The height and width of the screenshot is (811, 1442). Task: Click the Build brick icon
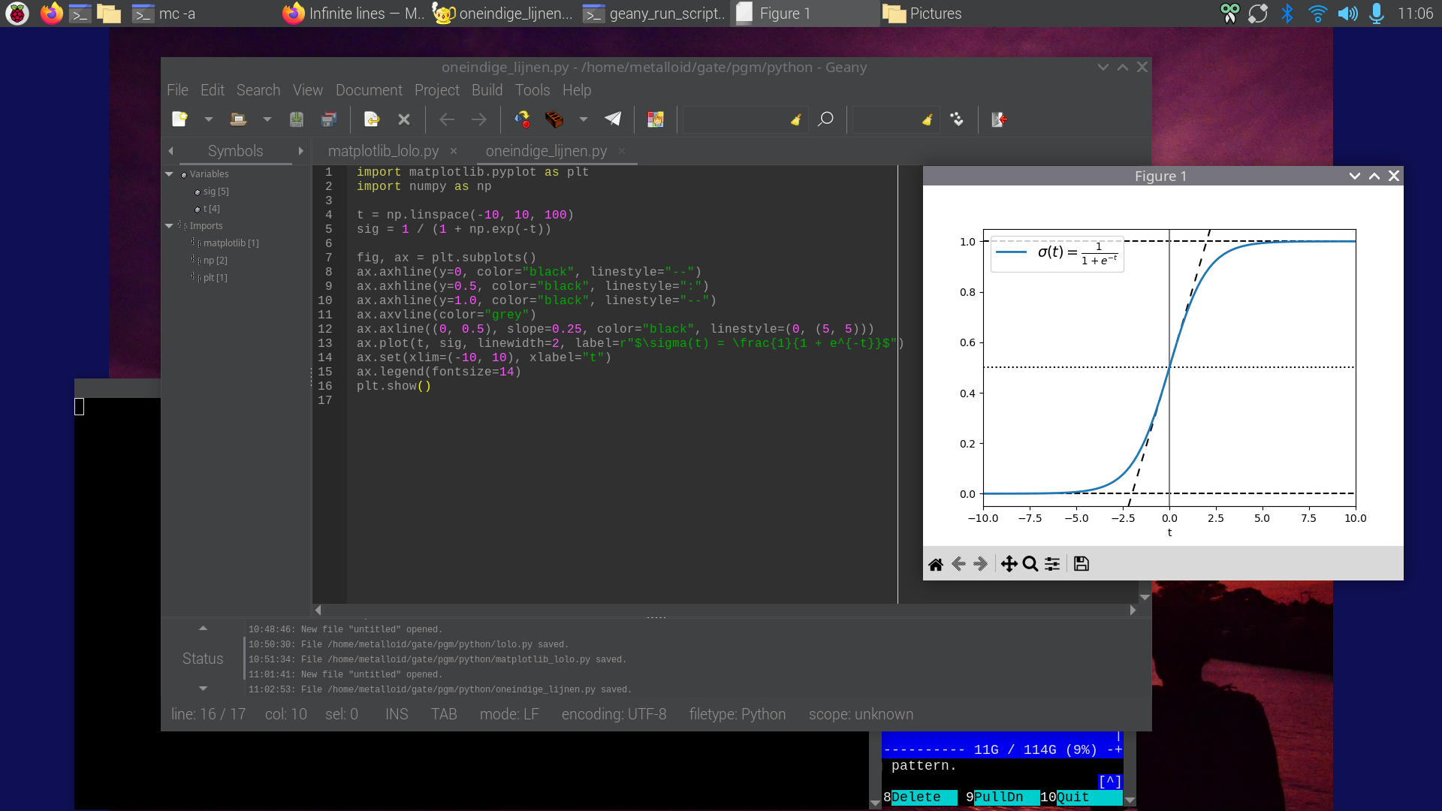coord(554,119)
